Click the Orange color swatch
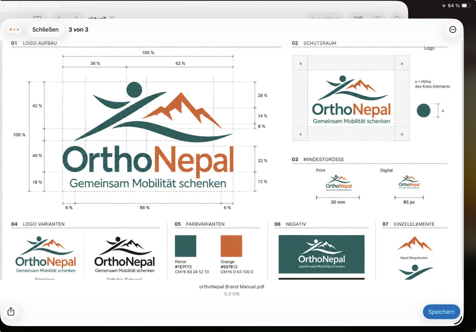The height and width of the screenshot is (332, 476). point(231,246)
